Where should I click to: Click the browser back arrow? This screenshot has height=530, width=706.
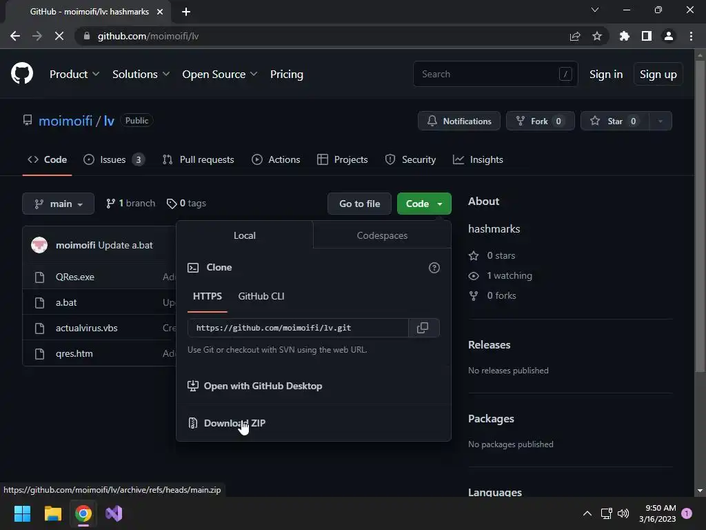pos(15,36)
